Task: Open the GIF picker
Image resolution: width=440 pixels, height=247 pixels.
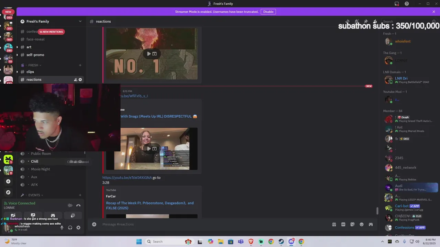Action: coord(343,224)
